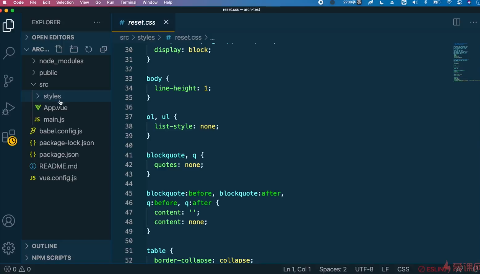This screenshot has width=480, height=274.
Task: Open the Window menu
Action: coord(150,2)
